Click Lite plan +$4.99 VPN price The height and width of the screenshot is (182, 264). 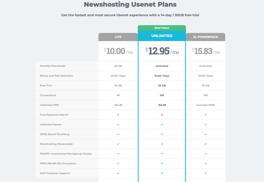pyautogui.click(x=118, y=105)
